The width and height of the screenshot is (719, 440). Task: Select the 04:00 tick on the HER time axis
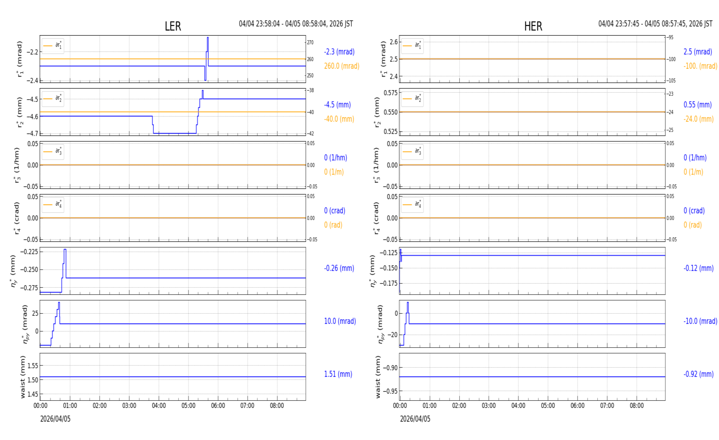coord(518,406)
